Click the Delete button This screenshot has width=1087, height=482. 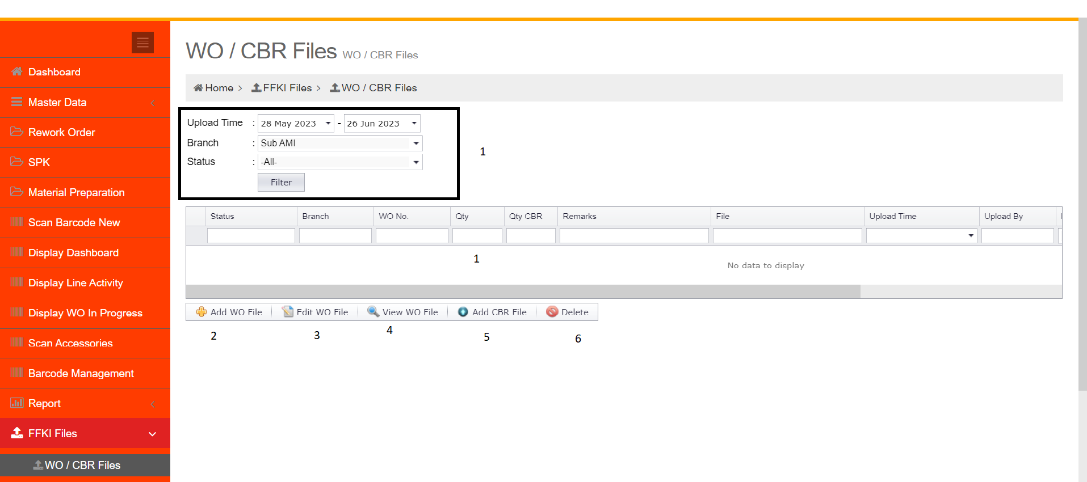(567, 312)
